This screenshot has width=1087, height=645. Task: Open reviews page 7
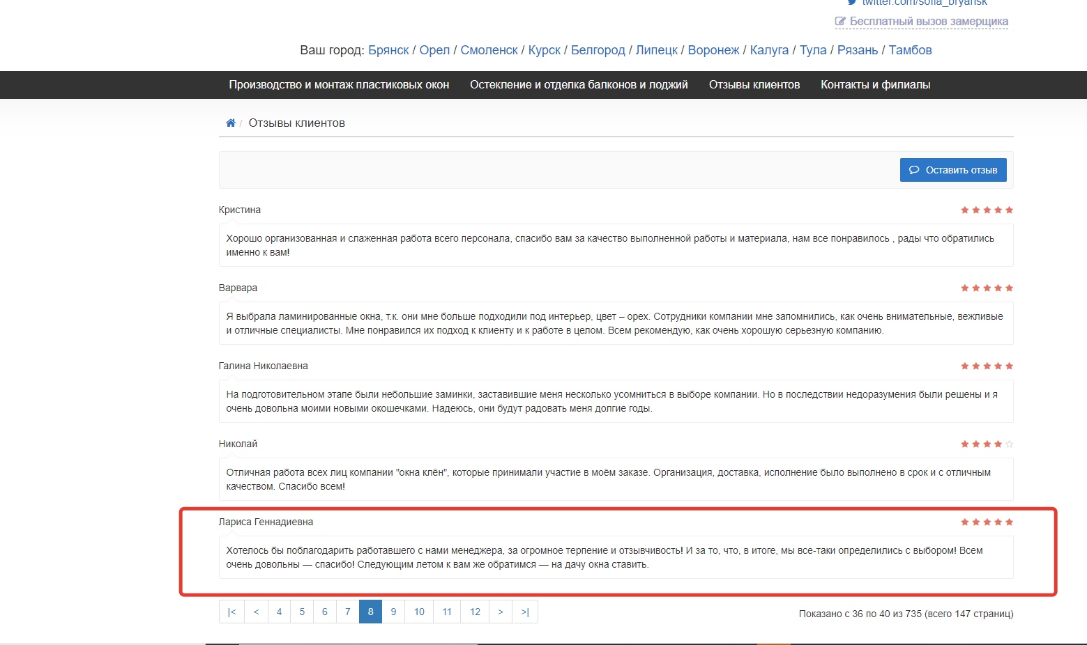pyautogui.click(x=348, y=612)
